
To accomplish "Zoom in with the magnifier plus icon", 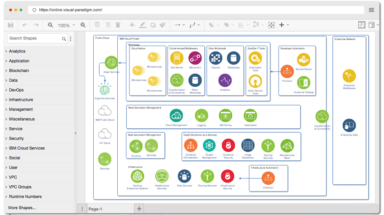I will click(x=83, y=25).
